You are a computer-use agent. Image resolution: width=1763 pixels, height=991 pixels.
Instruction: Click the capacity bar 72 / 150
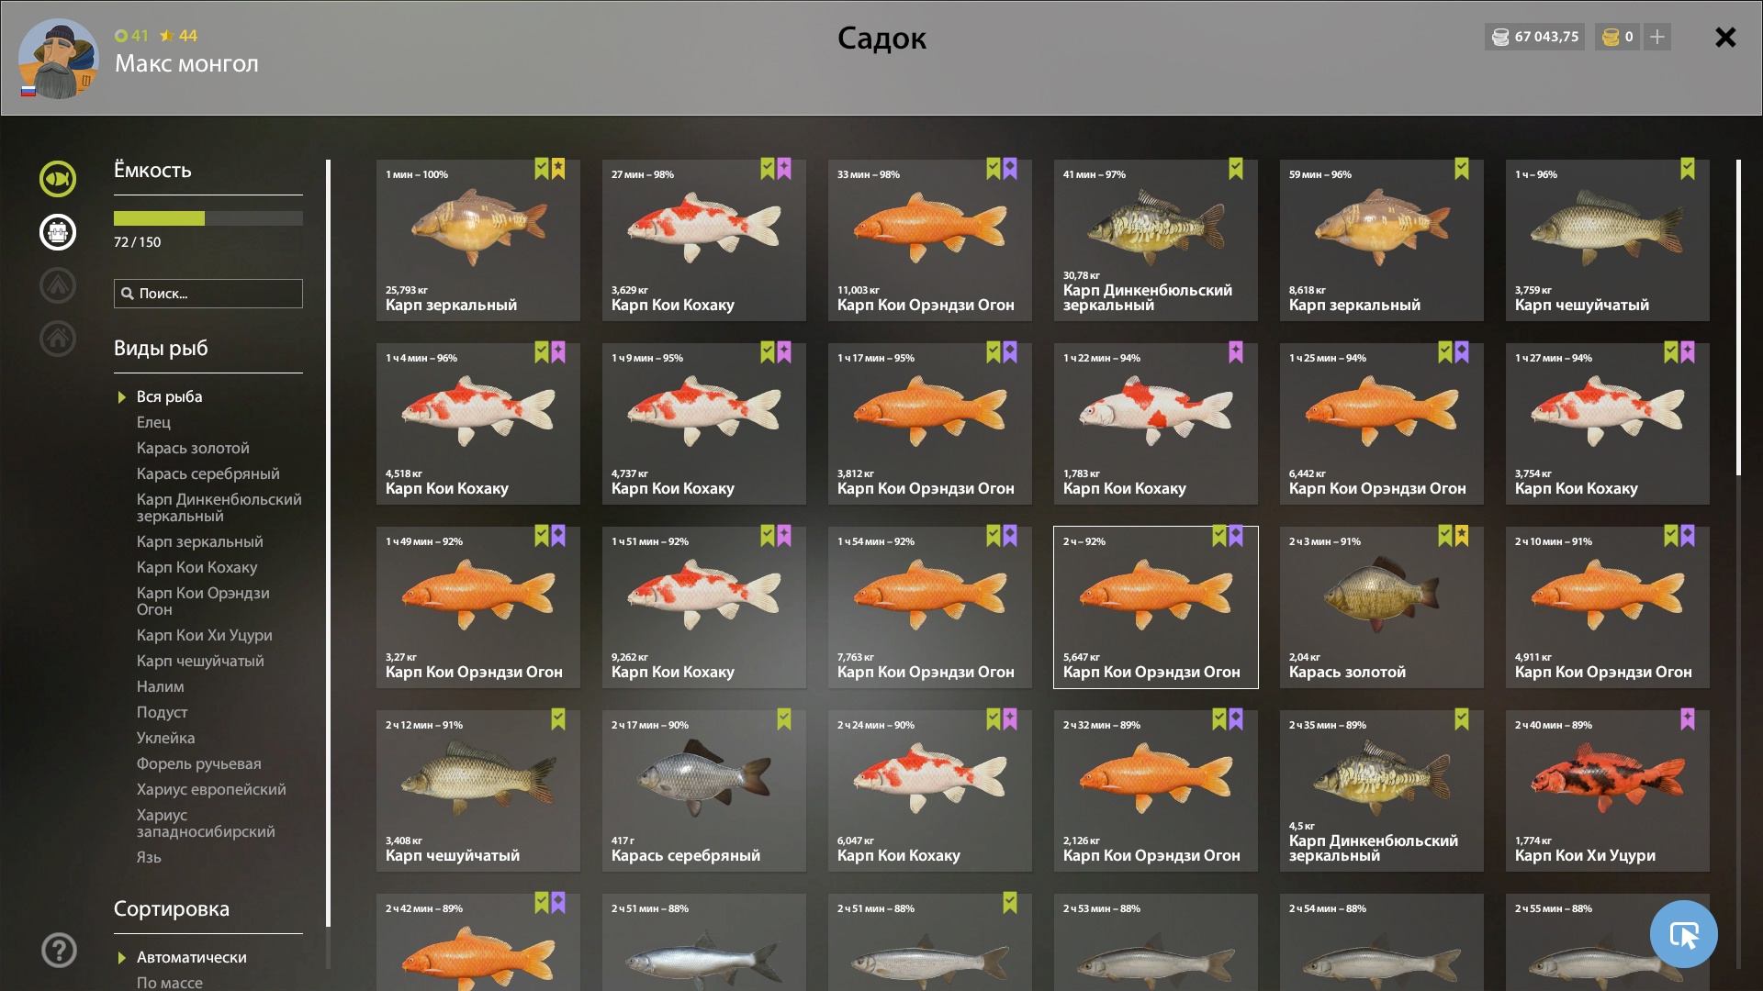coord(208,218)
